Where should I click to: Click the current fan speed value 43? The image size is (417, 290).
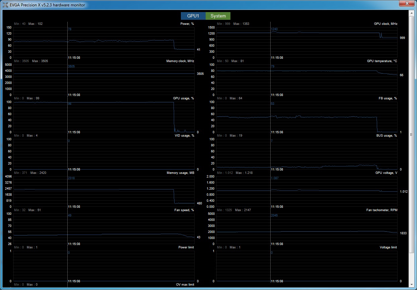coord(198,237)
